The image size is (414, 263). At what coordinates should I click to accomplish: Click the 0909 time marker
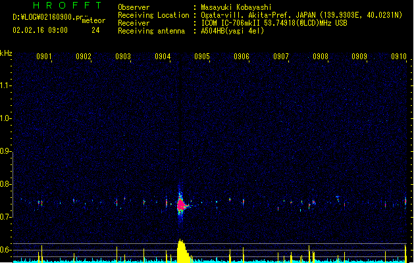[359, 57]
